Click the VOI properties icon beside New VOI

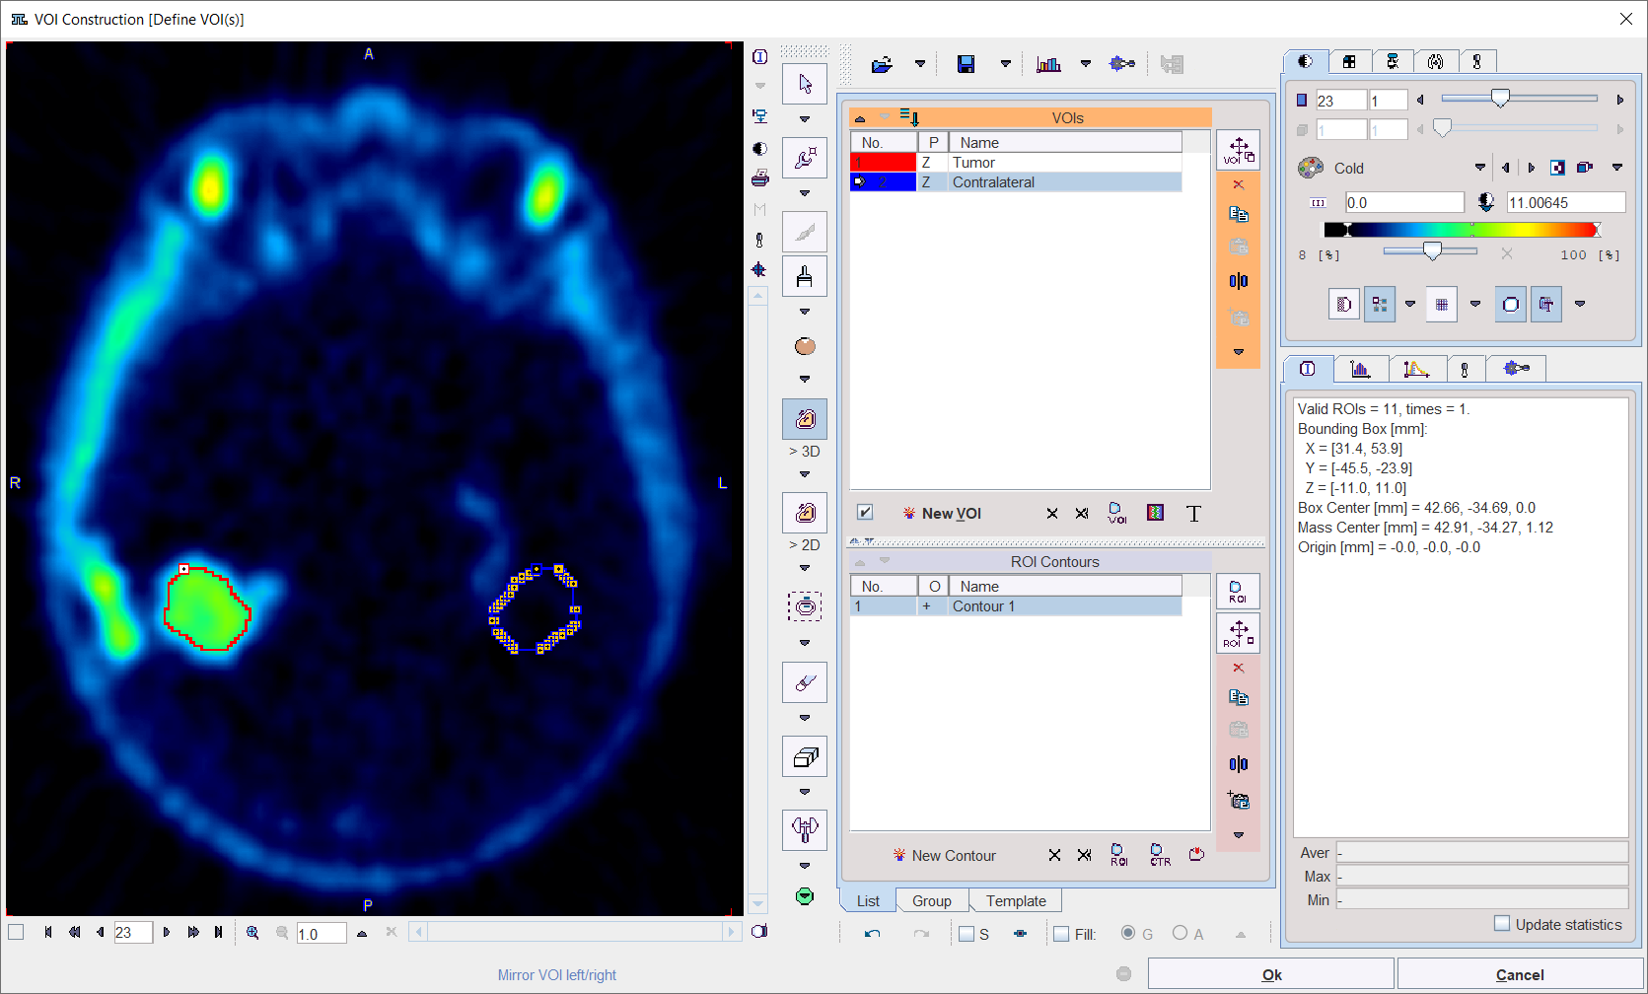tap(1116, 514)
